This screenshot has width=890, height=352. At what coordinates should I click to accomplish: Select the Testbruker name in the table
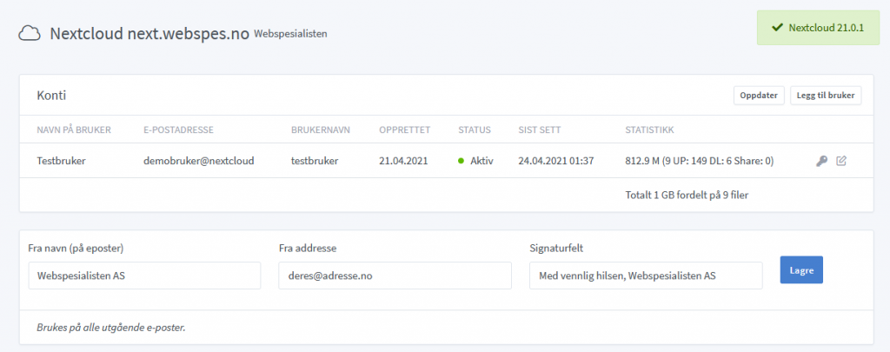(x=63, y=161)
